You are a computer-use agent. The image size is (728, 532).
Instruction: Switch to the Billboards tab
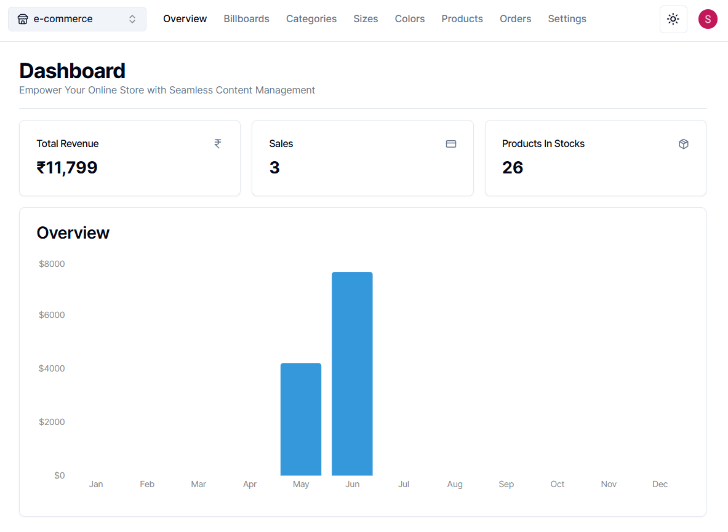(x=246, y=19)
